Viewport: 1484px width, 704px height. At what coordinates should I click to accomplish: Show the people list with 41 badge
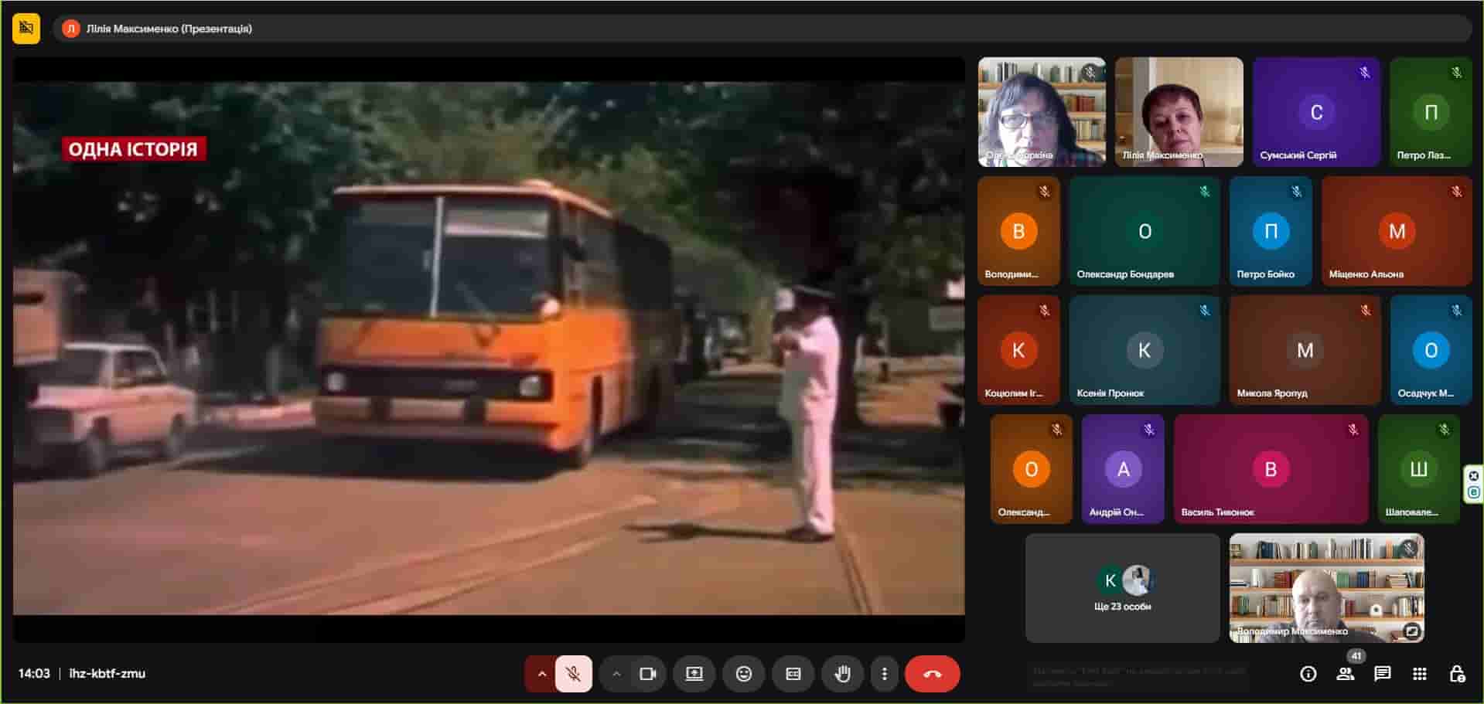[x=1346, y=674]
